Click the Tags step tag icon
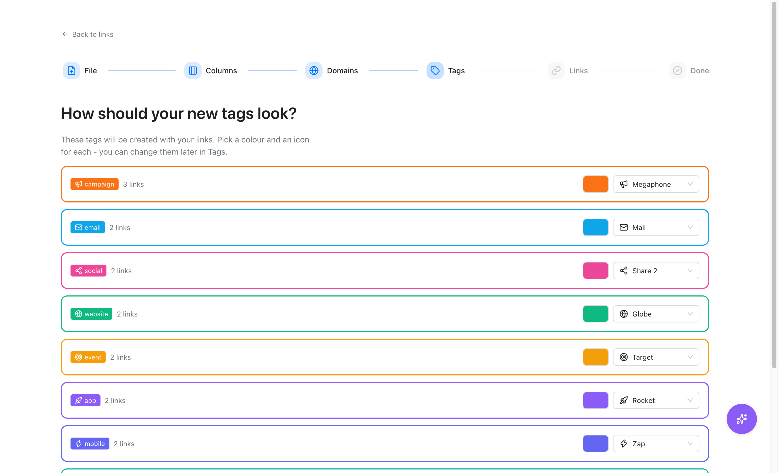 (435, 71)
